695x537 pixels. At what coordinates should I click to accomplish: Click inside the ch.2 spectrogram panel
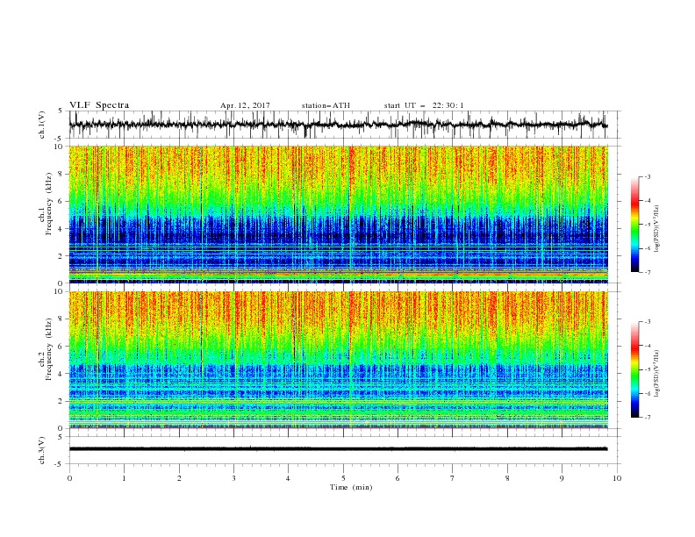[338, 360]
